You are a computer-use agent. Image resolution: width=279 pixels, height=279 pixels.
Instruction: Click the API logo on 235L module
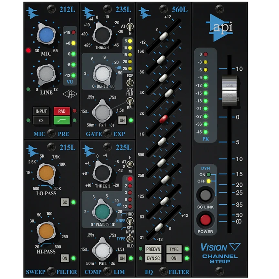coord(88,13)
